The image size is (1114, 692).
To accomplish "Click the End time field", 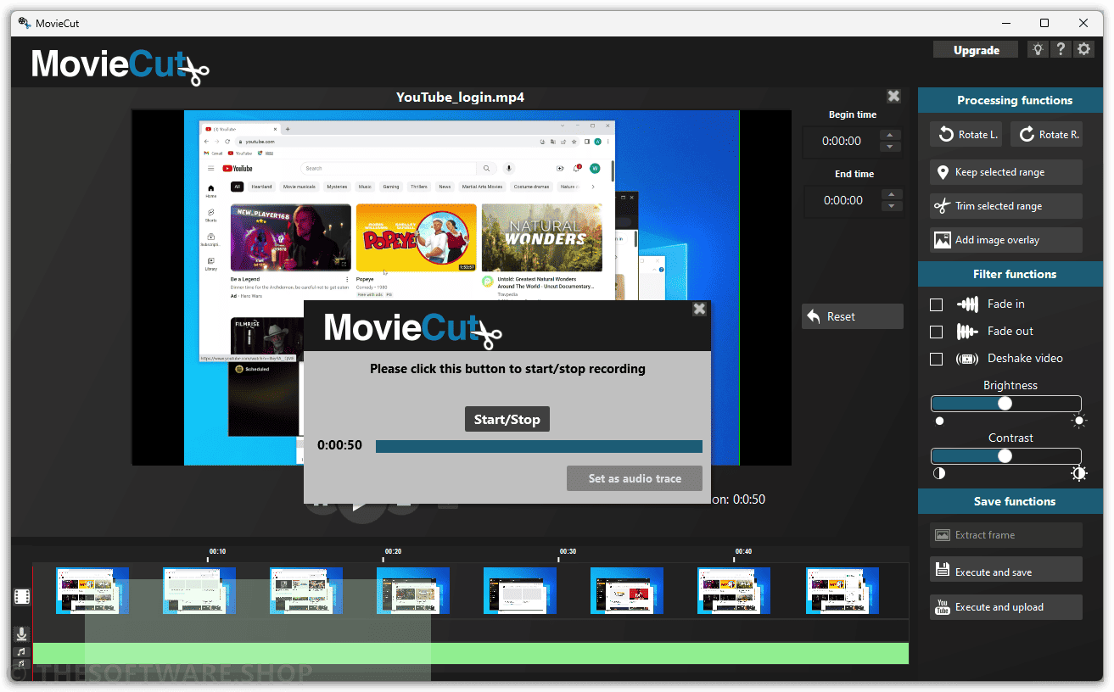I will click(x=842, y=201).
